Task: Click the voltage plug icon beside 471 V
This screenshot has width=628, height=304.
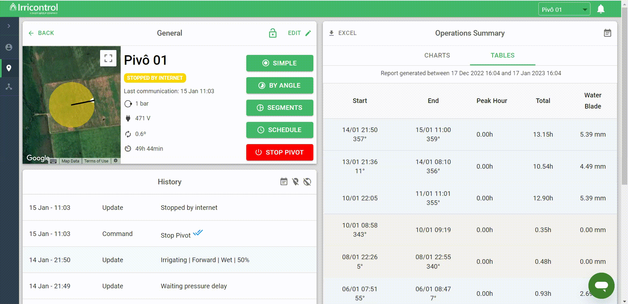Action: click(128, 118)
